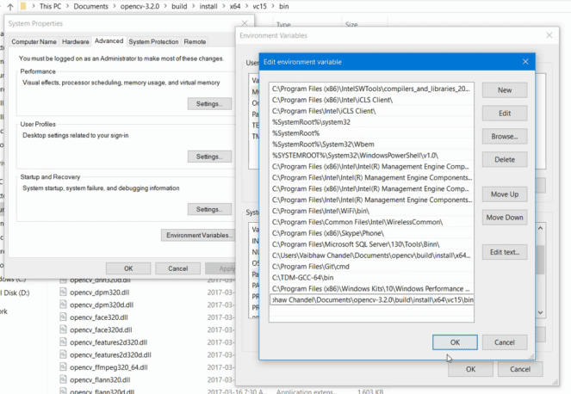Open the System Protection tab
Image resolution: width=571 pixels, height=394 pixels.
153,42
